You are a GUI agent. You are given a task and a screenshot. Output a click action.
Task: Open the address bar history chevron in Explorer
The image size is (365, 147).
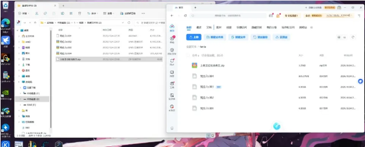(x=122, y=23)
